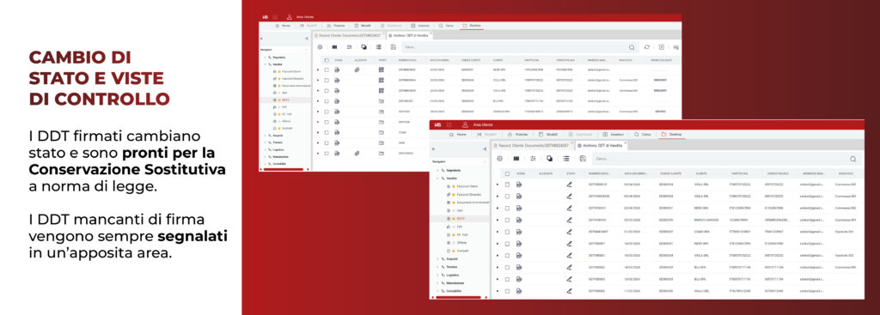This screenshot has width=880, height=315.
Task: Open filter sliders icon in front window toolbar
Action: [533, 159]
